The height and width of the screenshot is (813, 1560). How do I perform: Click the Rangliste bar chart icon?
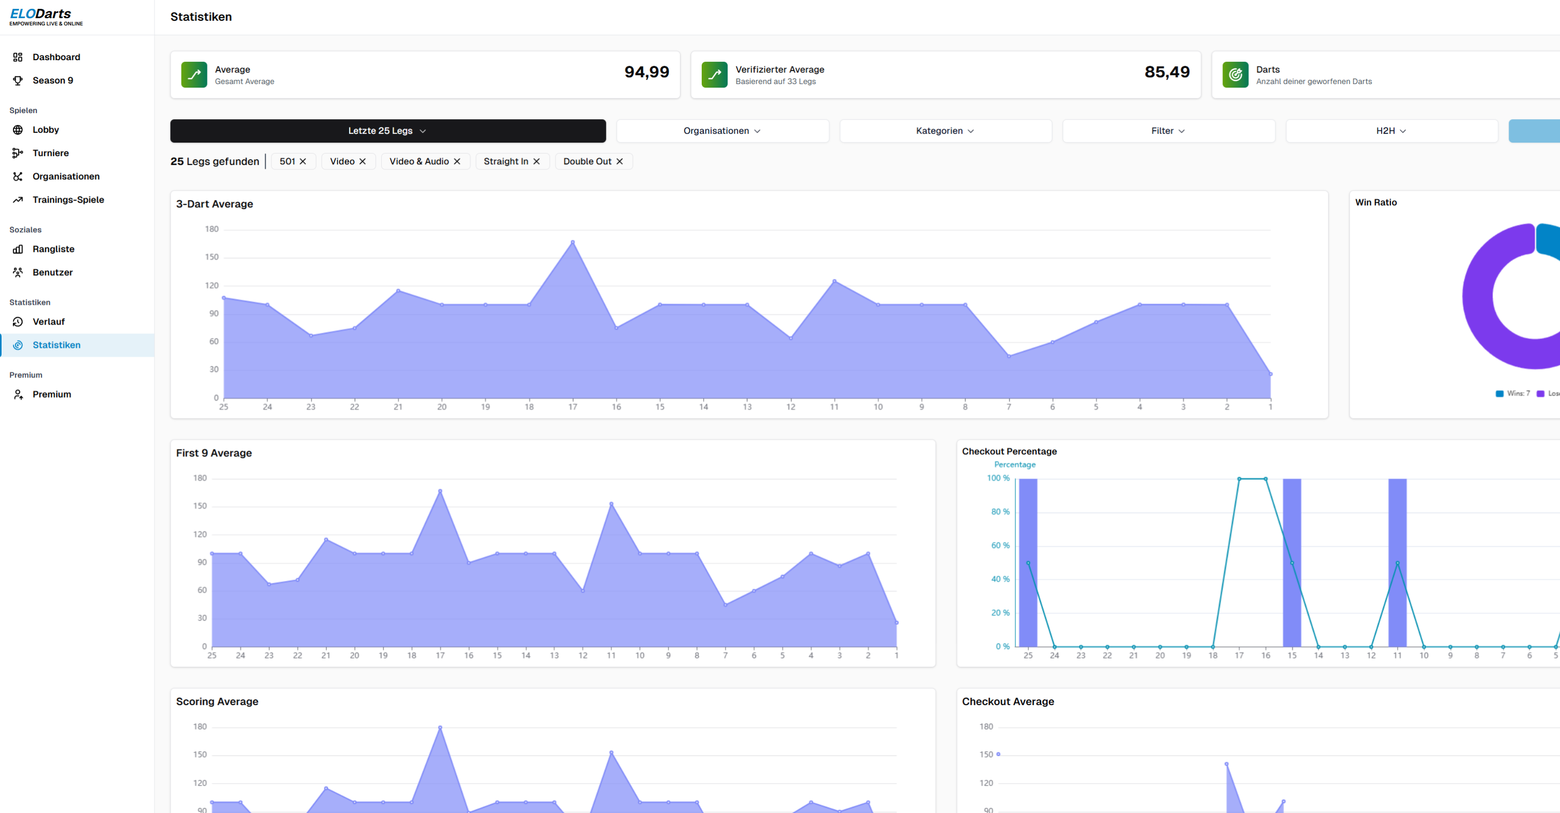(18, 249)
